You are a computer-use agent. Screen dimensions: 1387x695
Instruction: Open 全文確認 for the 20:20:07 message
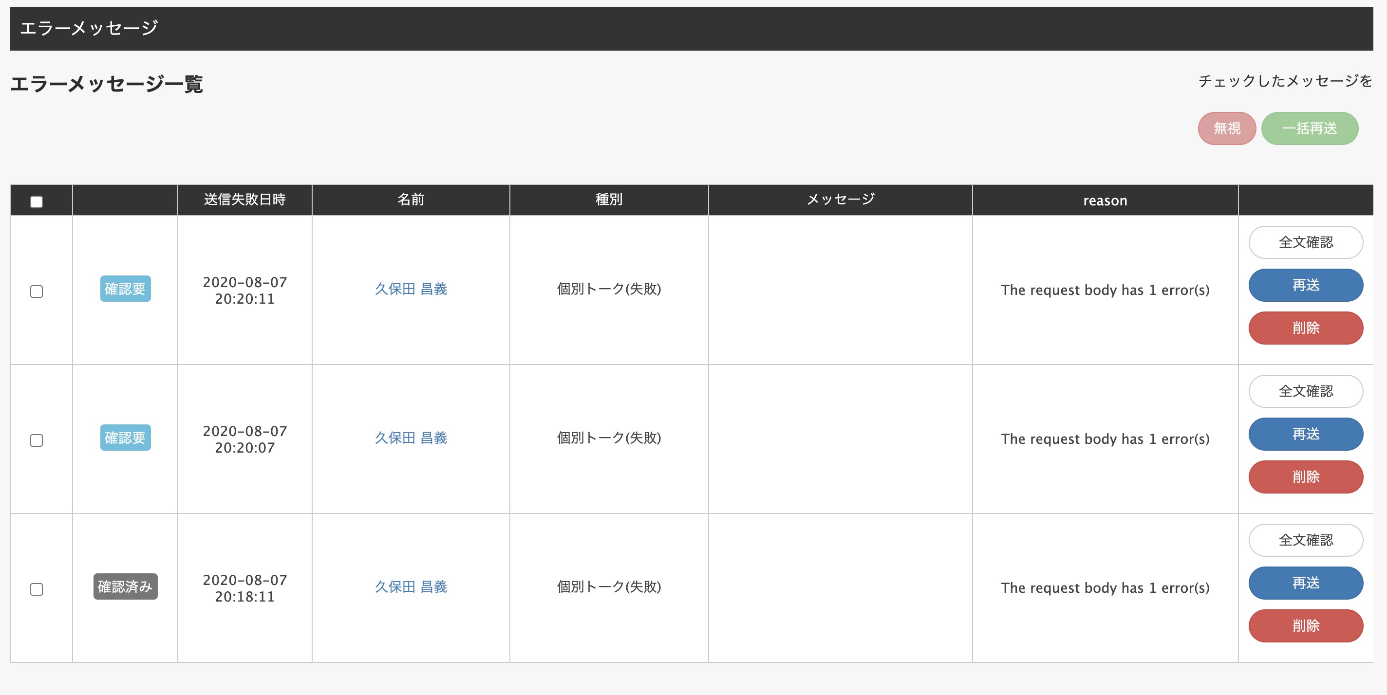coord(1306,391)
